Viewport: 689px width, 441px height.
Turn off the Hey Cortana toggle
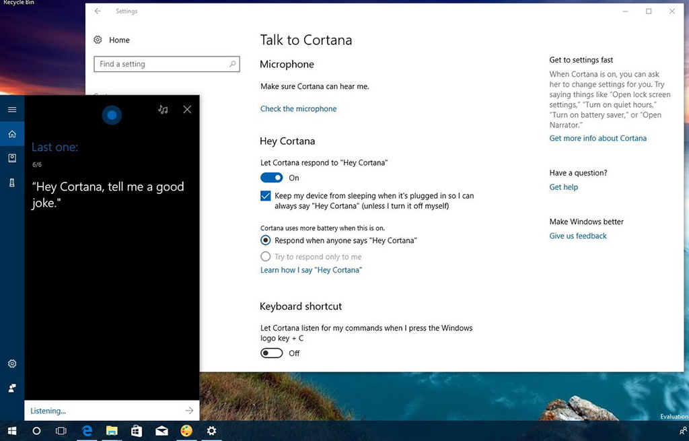[x=272, y=178]
